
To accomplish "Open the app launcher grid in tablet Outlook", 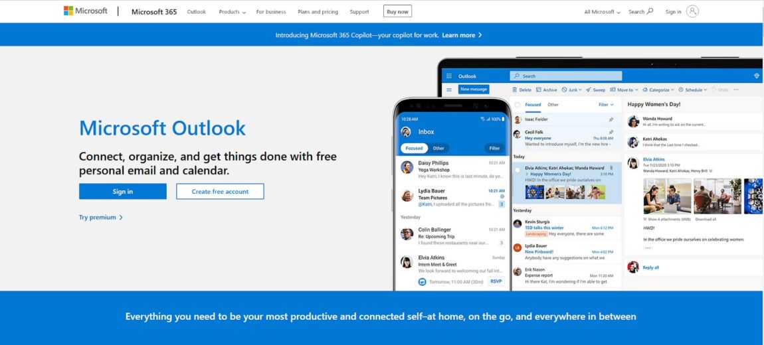I will tap(448, 76).
